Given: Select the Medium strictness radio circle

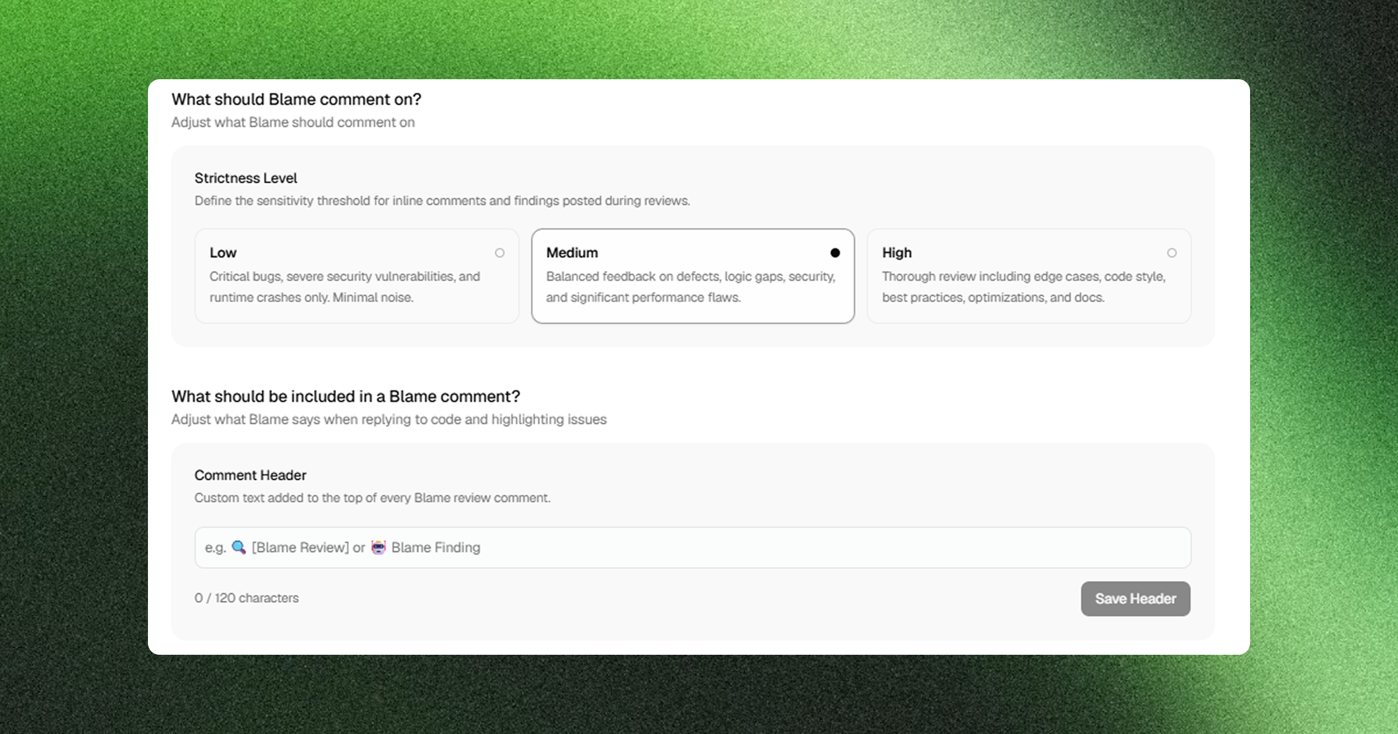Looking at the screenshot, I should click(x=835, y=253).
